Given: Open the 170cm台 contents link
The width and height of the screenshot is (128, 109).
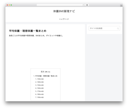Looking at the screenshot, I should pos(40,91).
